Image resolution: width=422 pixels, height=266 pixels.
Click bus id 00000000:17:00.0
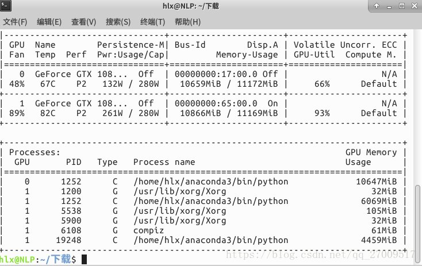pyautogui.click(x=216, y=74)
